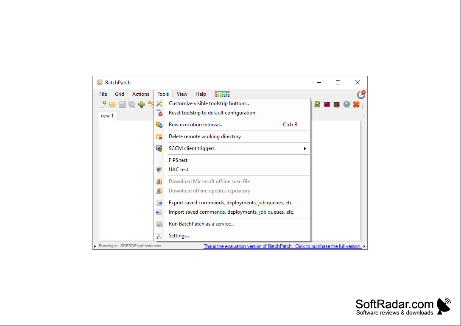The height and width of the screenshot is (326, 461).
Task: Click the UAC shield icon
Action: [x=159, y=170]
